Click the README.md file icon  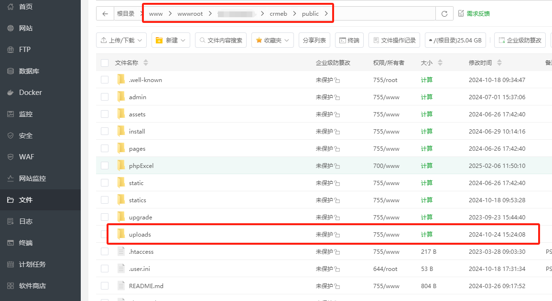click(x=121, y=286)
